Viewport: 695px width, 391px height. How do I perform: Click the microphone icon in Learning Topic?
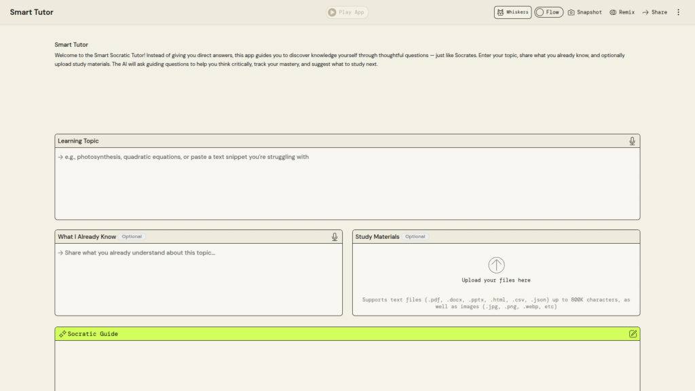pyautogui.click(x=632, y=141)
